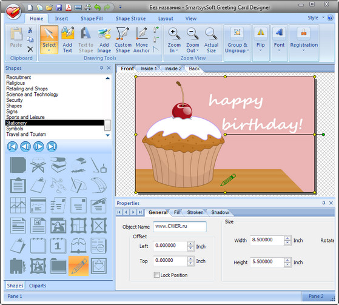The image size is (339, 305).
Task: Activate the Move Anchor tool
Action: pyautogui.click(x=141, y=40)
